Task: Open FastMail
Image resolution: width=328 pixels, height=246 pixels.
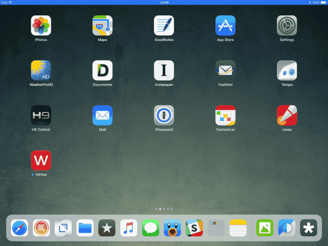Action: point(225,71)
